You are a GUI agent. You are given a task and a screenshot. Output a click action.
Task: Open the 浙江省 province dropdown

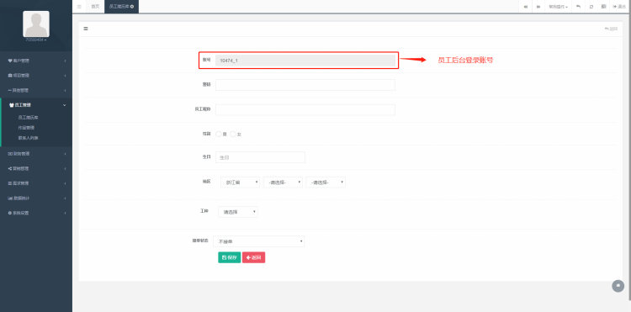click(241, 182)
